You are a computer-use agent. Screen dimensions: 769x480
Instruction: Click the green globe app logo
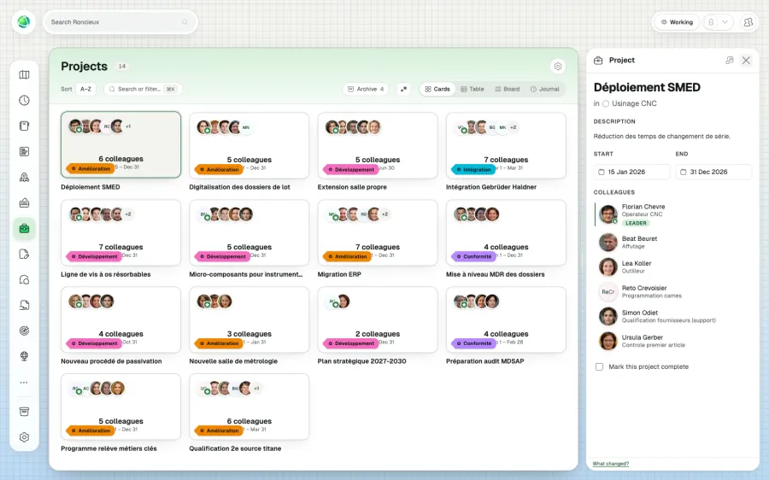(24, 22)
